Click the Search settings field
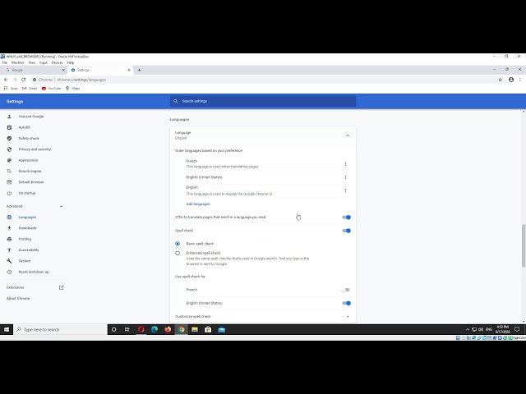This screenshot has height=394, width=526. coord(263,101)
